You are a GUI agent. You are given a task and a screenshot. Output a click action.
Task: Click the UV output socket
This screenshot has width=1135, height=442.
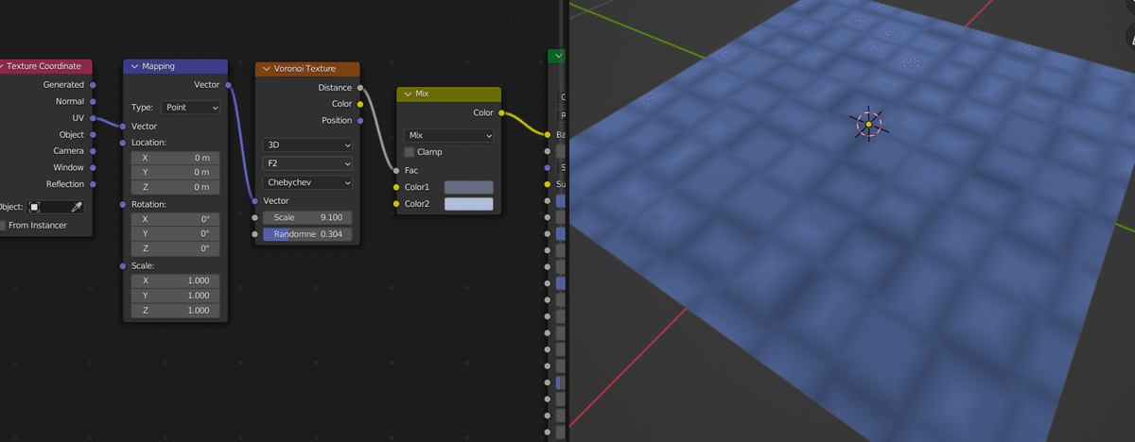[x=93, y=118]
